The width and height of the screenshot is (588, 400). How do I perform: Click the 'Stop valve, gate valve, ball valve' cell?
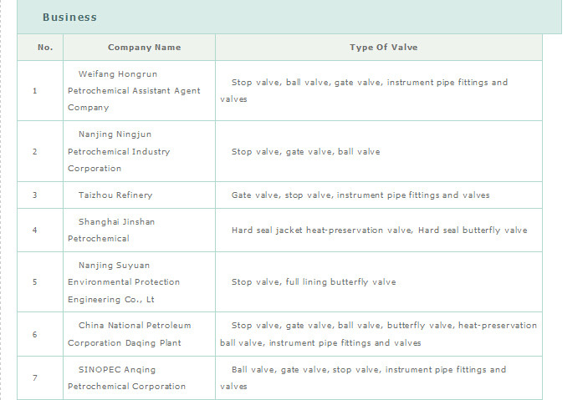pos(305,152)
